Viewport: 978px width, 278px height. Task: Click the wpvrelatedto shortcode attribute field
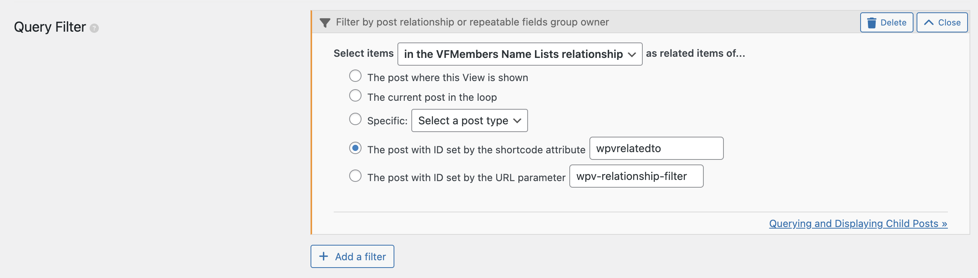(657, 148)
